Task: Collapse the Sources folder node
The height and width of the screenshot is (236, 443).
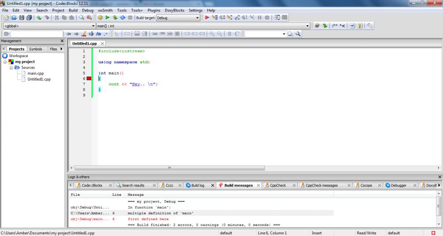Action: 12,68
